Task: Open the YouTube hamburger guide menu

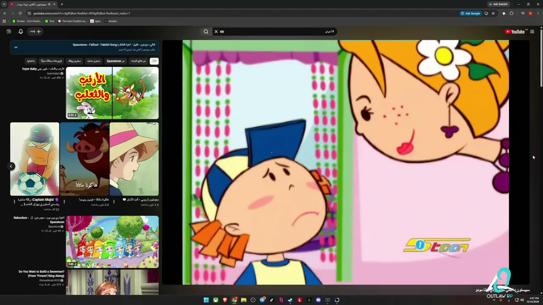Action: coord(532,31)
